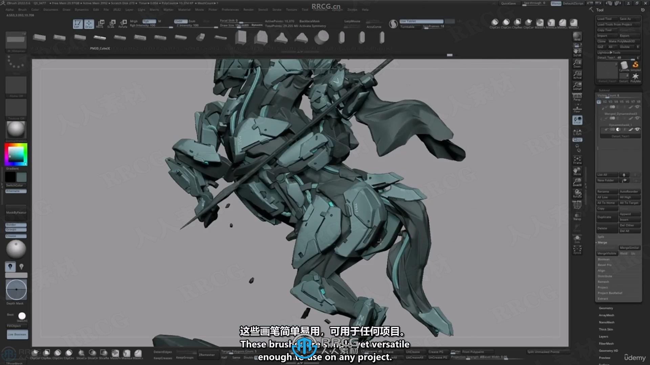This screenshot has width=650, height=365.
Task: Click the Load Tool button
Action: point(607,19)
